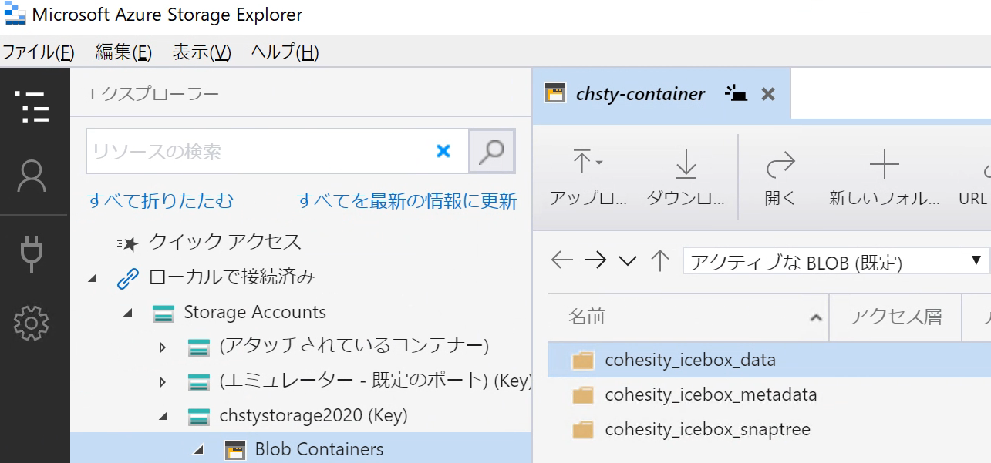Click the cohesity_icebox_metadata folder icon
The width and height of the screenshot is (991, 463).
pyautogui.click(x=583, y=395)
